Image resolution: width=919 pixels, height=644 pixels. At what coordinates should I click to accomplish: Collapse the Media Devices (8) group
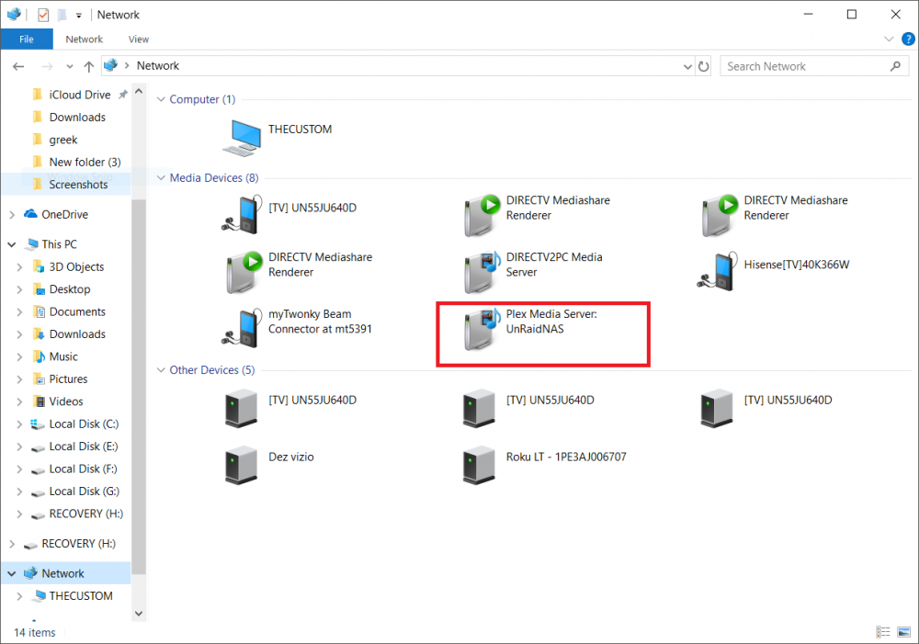click(161, 177)
